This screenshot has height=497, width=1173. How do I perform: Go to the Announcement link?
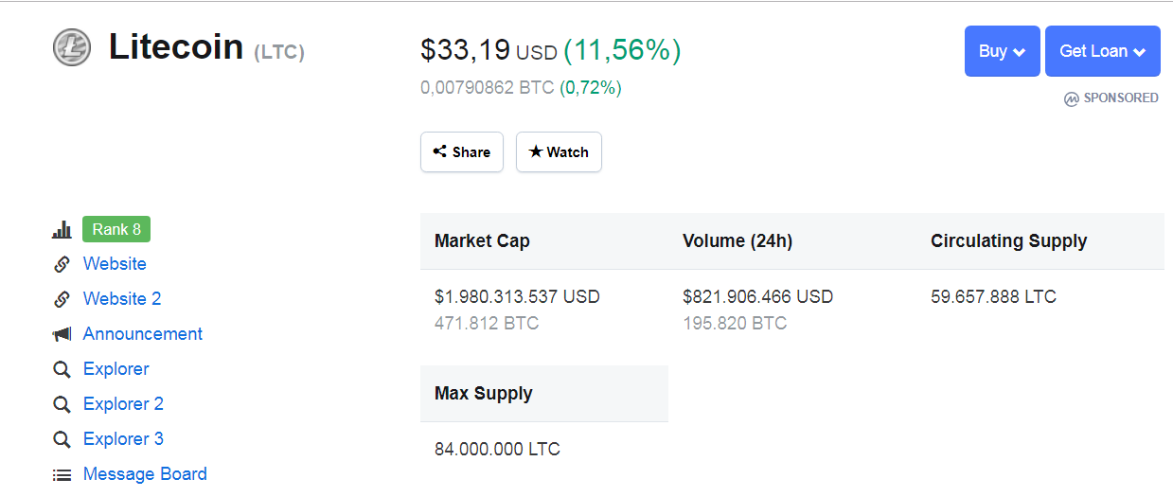click(143, 334)
